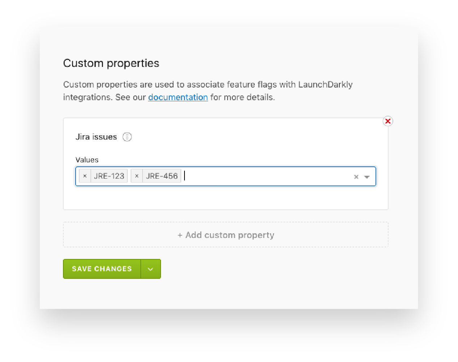This screenshot has height=362, width=458.
Task: Click Add custom property
Action: point(226,235)
